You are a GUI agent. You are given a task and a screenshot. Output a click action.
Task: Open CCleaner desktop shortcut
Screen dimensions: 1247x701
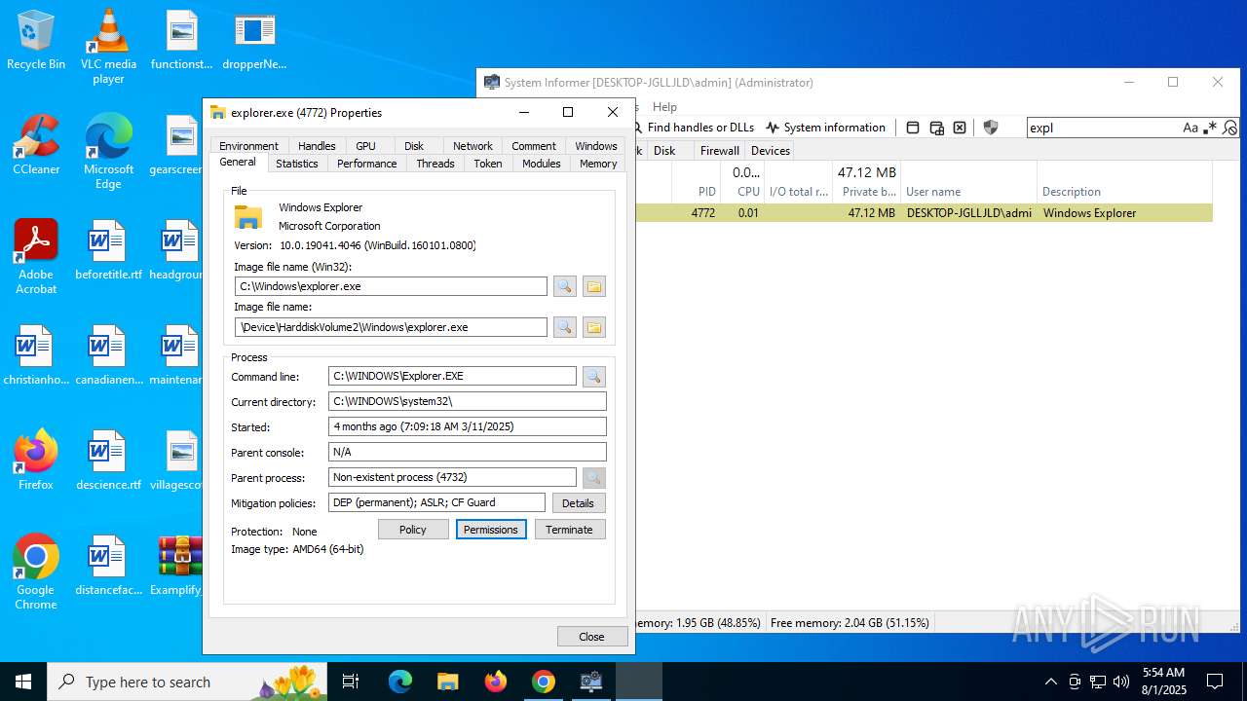coord(36,146)
